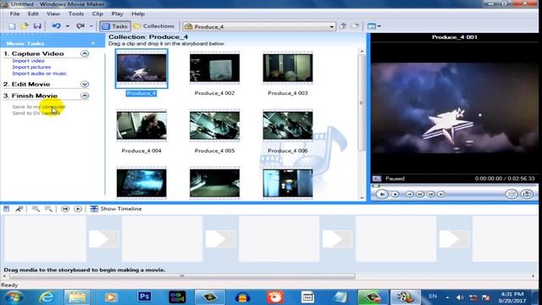This screenshot has width=542, height=305.
Task: Close the Movie Tasks pane
Action: [x=93, y=43]
